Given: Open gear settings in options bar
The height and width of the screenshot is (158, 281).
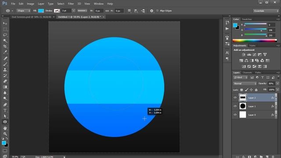Looking at the screenshot, I should (x=151, y=11).
